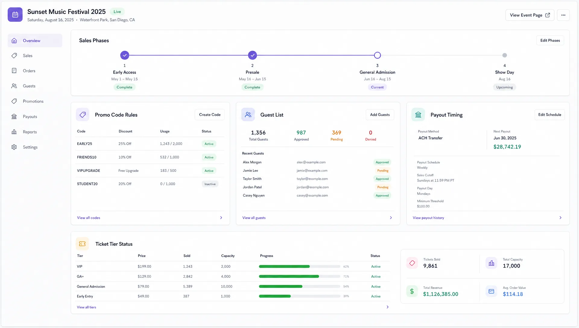The height and width of the screenshot is (328, 579).
Task: Open the View all codes link
Action: pyautogui.click(x=88, y=218)
